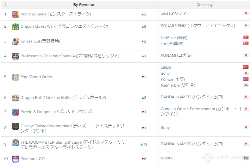Click the Company column header
This screenshot has height=166, width=251.
pos(204,5)
